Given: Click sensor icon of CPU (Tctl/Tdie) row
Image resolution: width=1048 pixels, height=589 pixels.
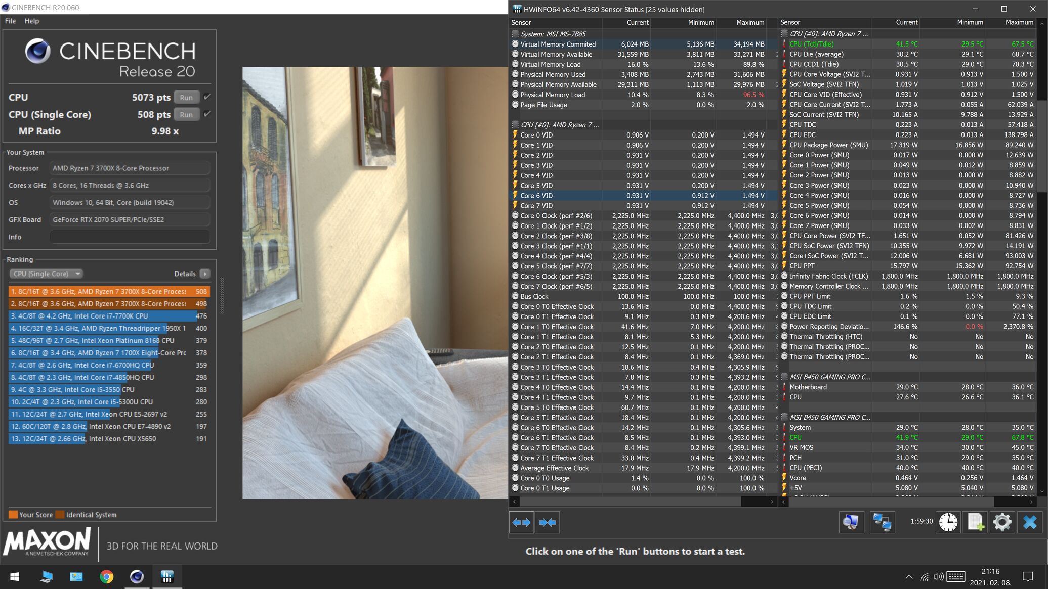Looking at the screenshot, I should click(784, 44).
